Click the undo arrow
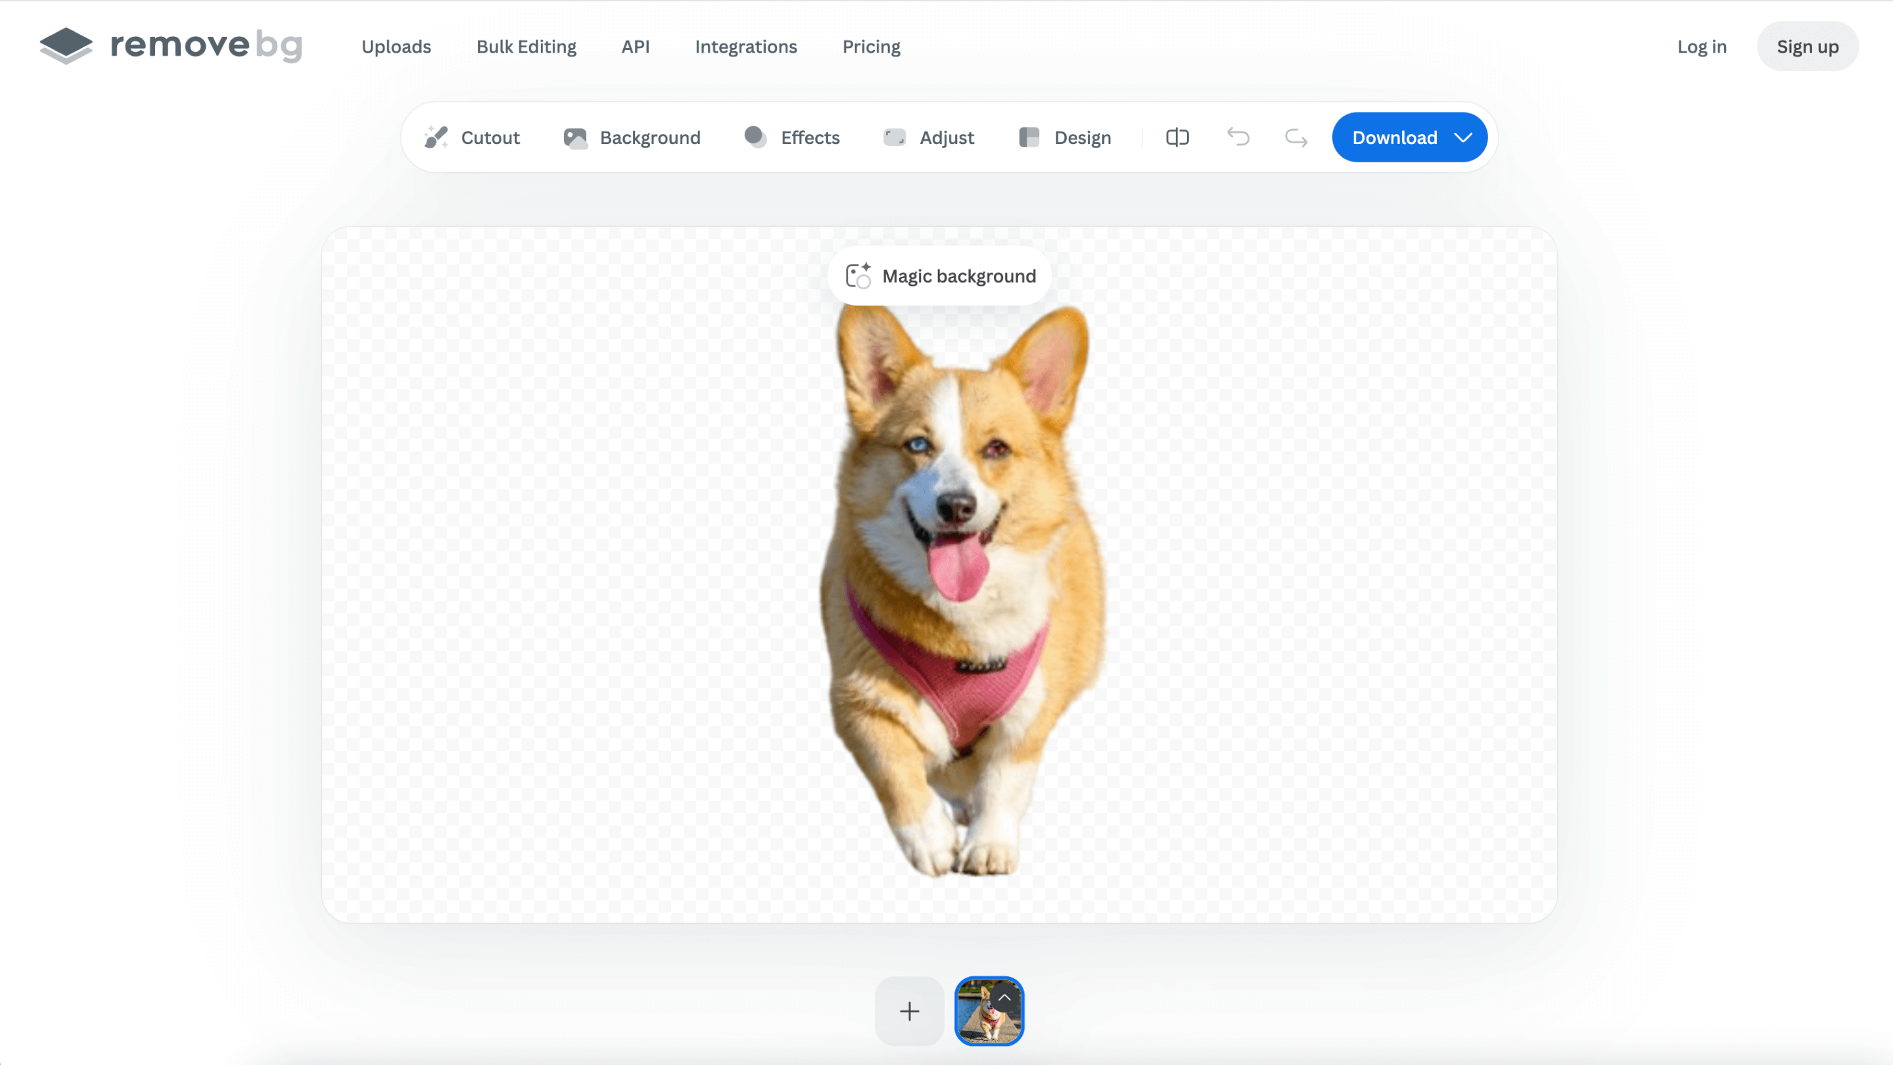1893x1065 pixels. click(1238, 137)
